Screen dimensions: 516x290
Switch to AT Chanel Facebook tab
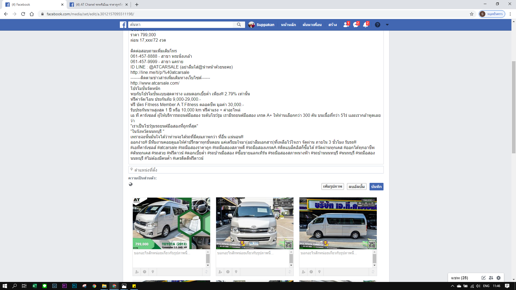coord(98,5)
